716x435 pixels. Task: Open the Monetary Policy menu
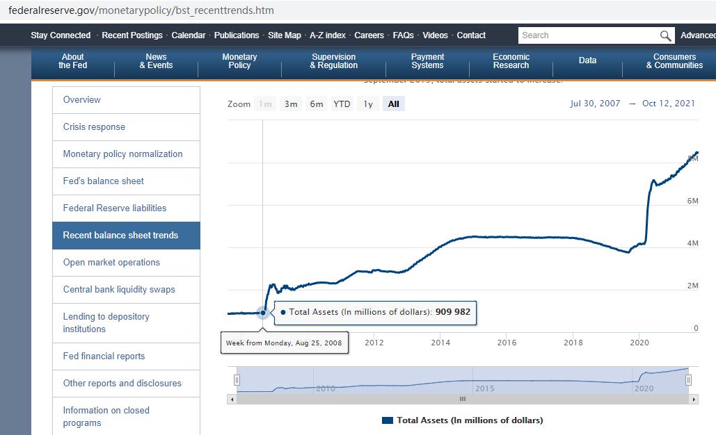point(239,61)
